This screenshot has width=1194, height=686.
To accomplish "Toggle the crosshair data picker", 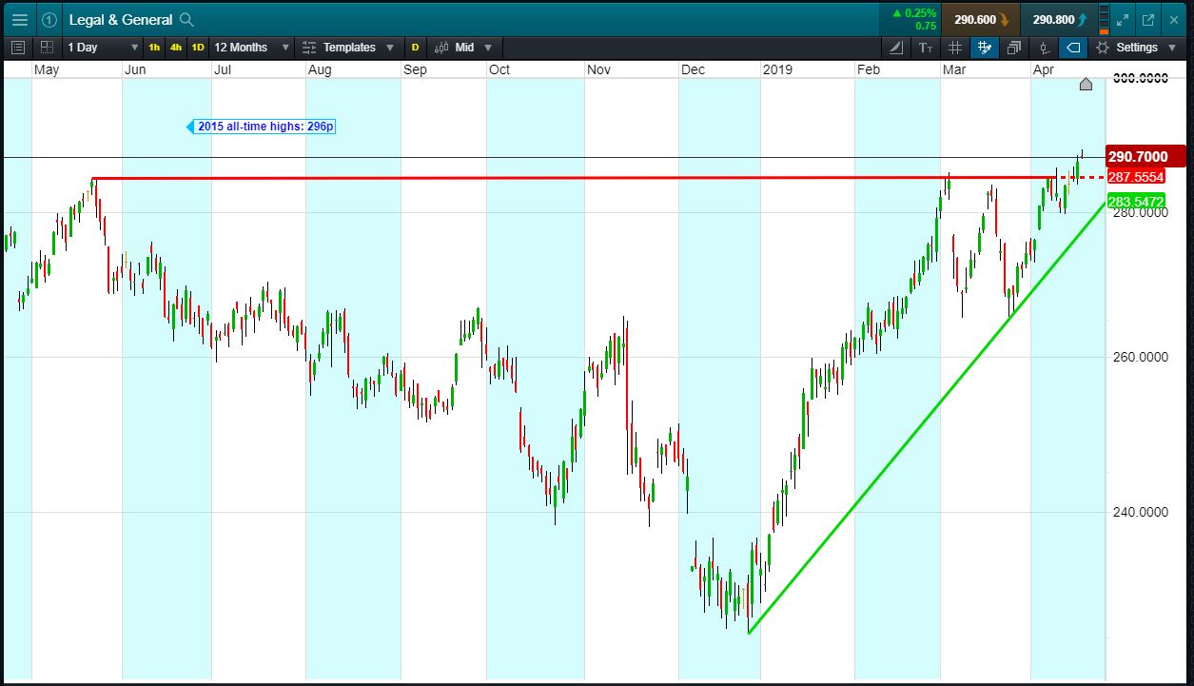I will [985, 47].
